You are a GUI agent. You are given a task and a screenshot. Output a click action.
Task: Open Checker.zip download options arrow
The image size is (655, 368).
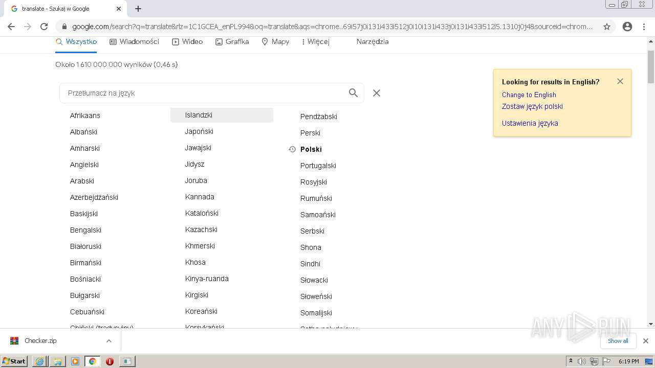[x=109, y=341]
